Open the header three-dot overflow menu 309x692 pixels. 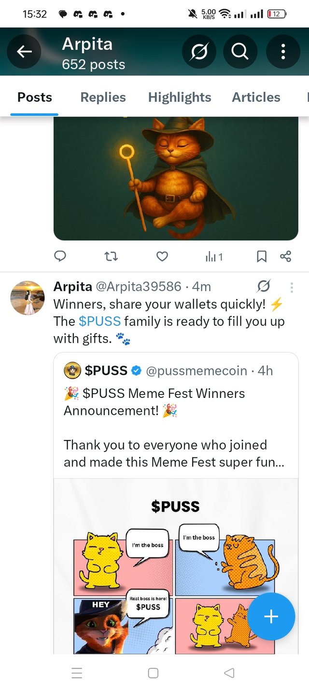(x=283, y=52)
